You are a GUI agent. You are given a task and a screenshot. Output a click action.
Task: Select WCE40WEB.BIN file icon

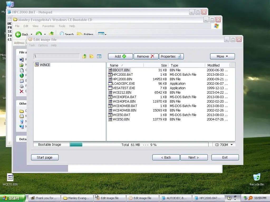pos(110,110)
